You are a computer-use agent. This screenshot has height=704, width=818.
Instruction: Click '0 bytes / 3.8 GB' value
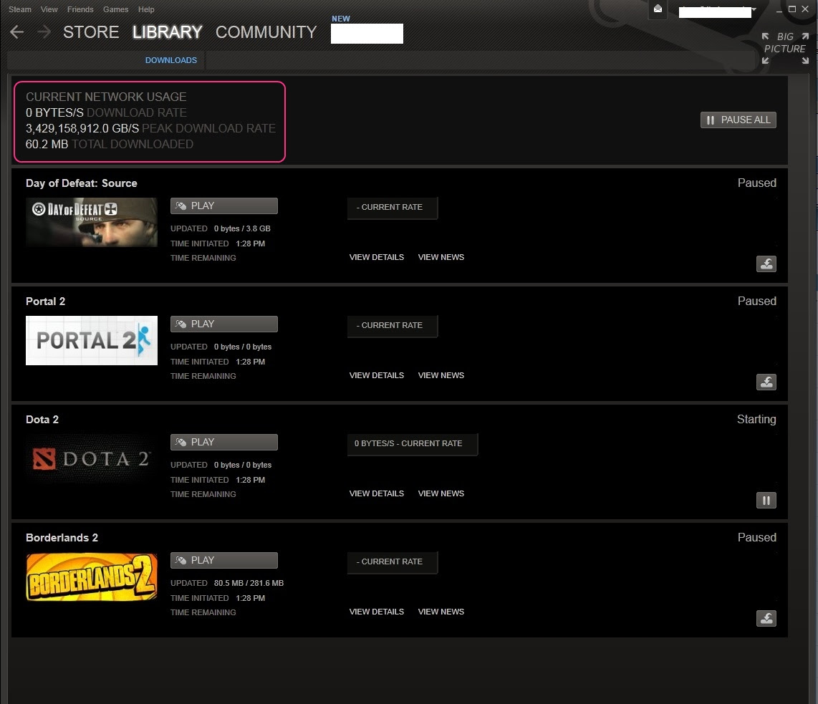coord(242,229)
